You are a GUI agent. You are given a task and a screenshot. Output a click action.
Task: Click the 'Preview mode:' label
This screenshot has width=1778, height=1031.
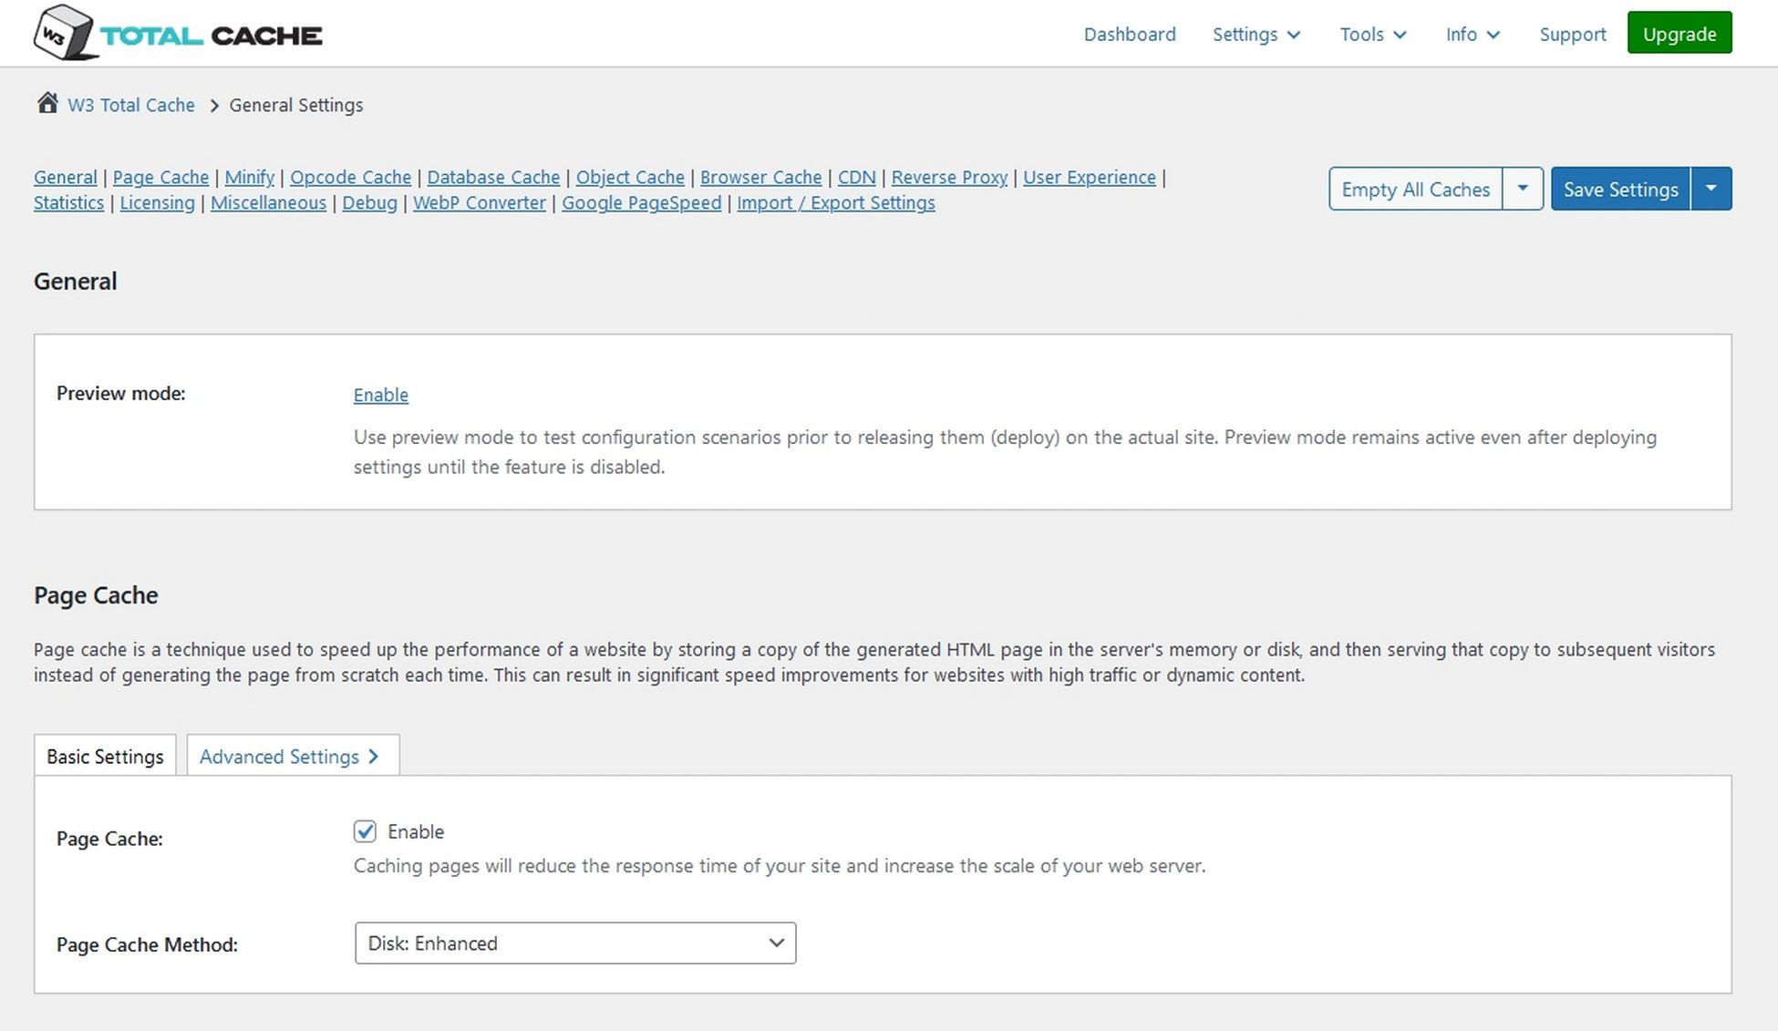coord(120,393)
